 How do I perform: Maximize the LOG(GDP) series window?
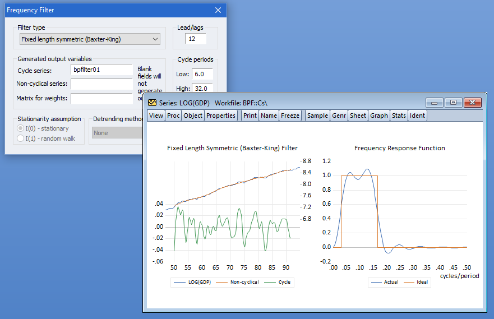pos(453,103)
